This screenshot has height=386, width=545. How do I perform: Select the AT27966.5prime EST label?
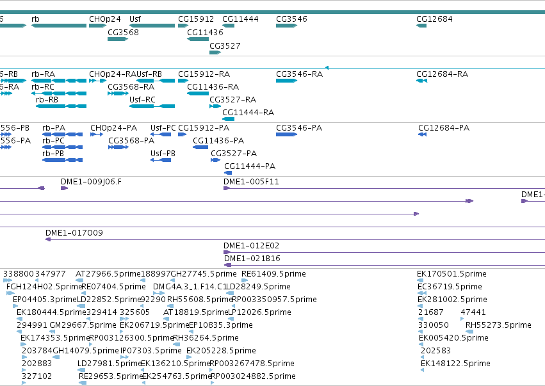108,274
